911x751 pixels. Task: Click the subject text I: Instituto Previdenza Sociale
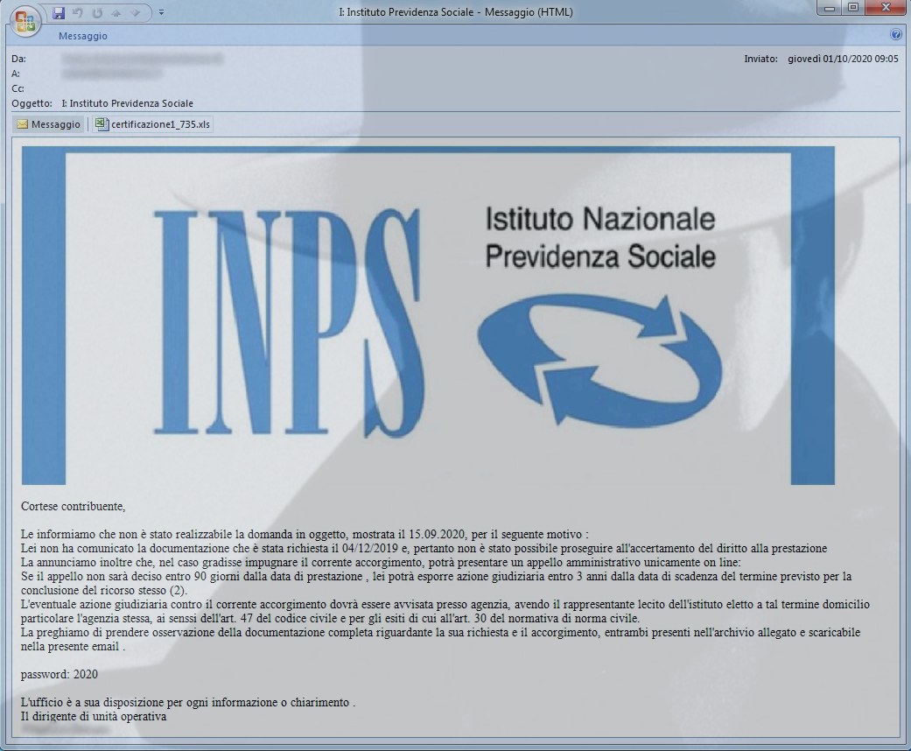click(127, 103)
